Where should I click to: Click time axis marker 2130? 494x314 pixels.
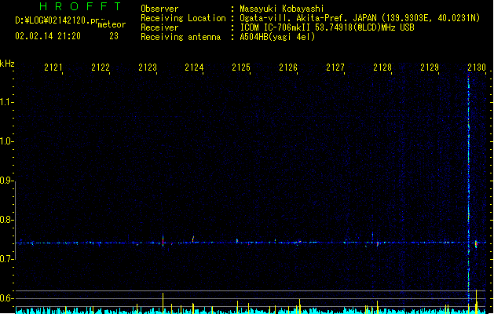pos(477,68)
